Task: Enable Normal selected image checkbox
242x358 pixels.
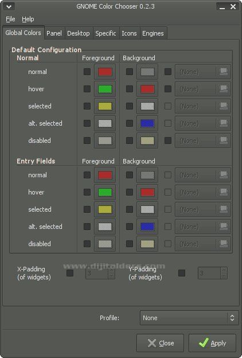Action: (x=168, y=106)
